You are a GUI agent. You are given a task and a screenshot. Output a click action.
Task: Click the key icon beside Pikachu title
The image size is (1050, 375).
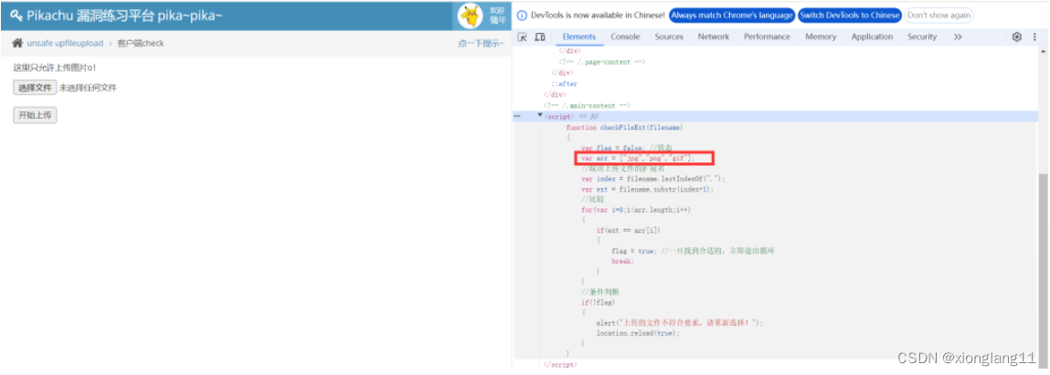16,16
